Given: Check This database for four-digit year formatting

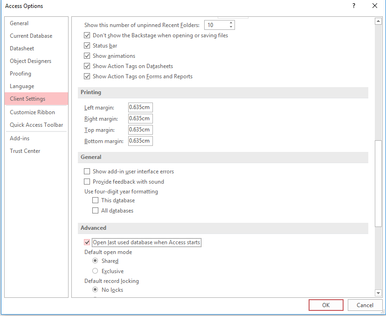Looking at the screenshot, I should pos(96,200).
